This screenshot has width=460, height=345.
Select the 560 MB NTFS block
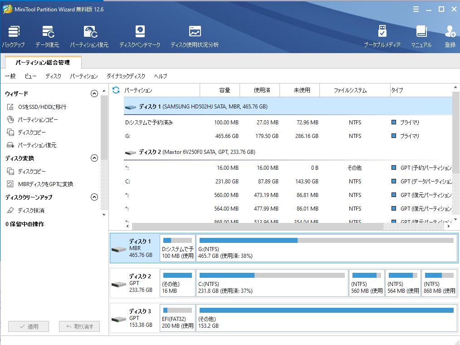point(367,283)
